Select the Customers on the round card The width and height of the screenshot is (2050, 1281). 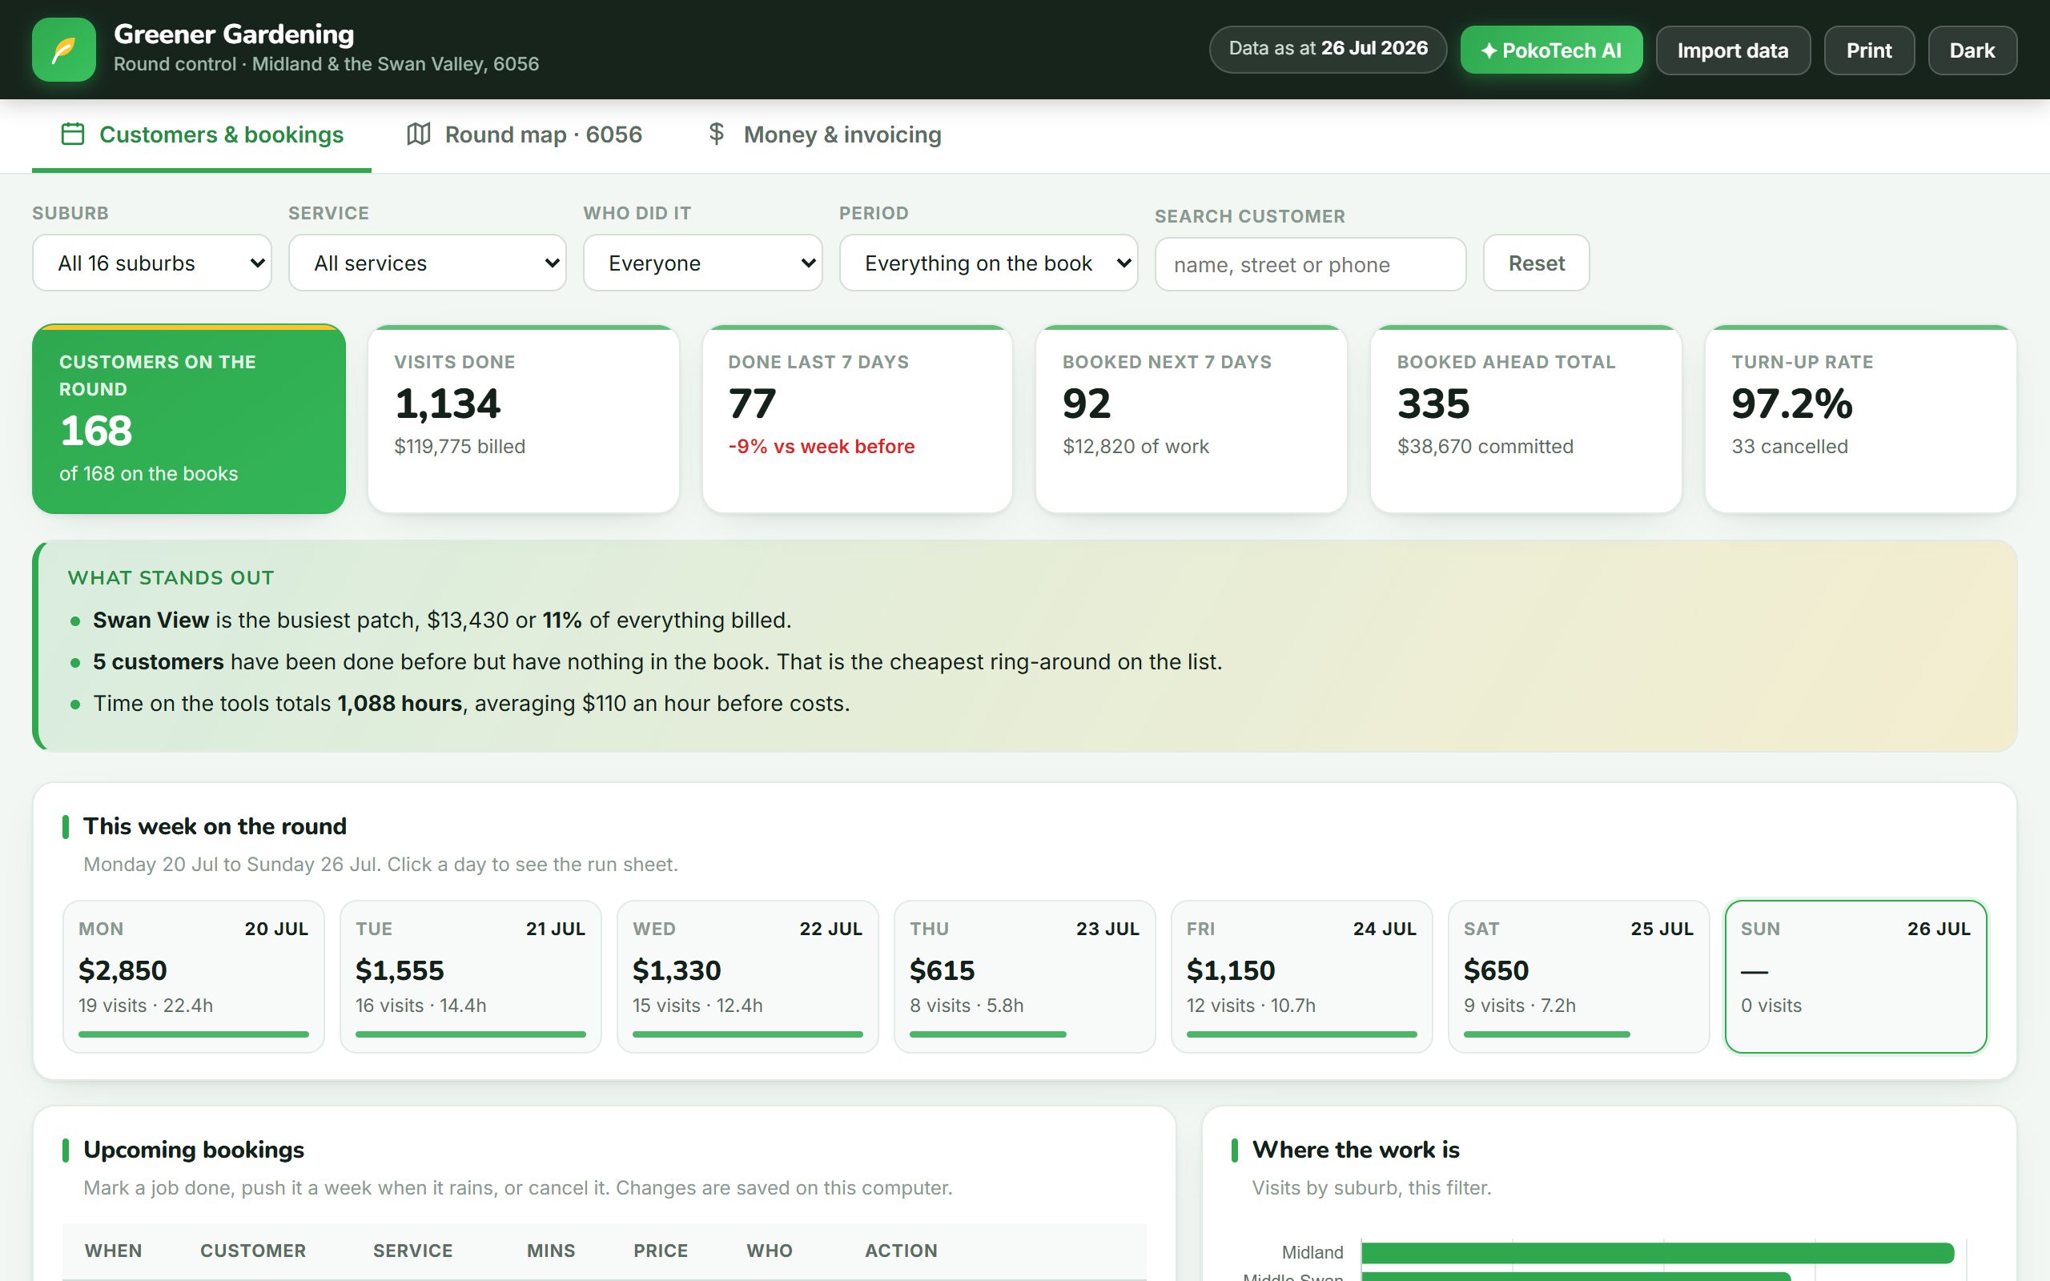click(189, 419)
